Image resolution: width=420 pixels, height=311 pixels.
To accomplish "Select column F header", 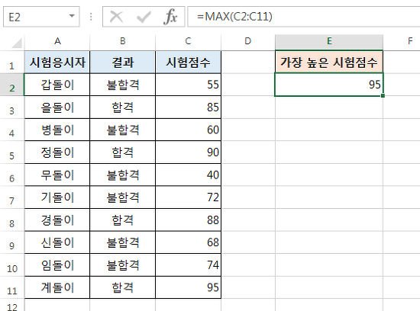I will [402, 41].
